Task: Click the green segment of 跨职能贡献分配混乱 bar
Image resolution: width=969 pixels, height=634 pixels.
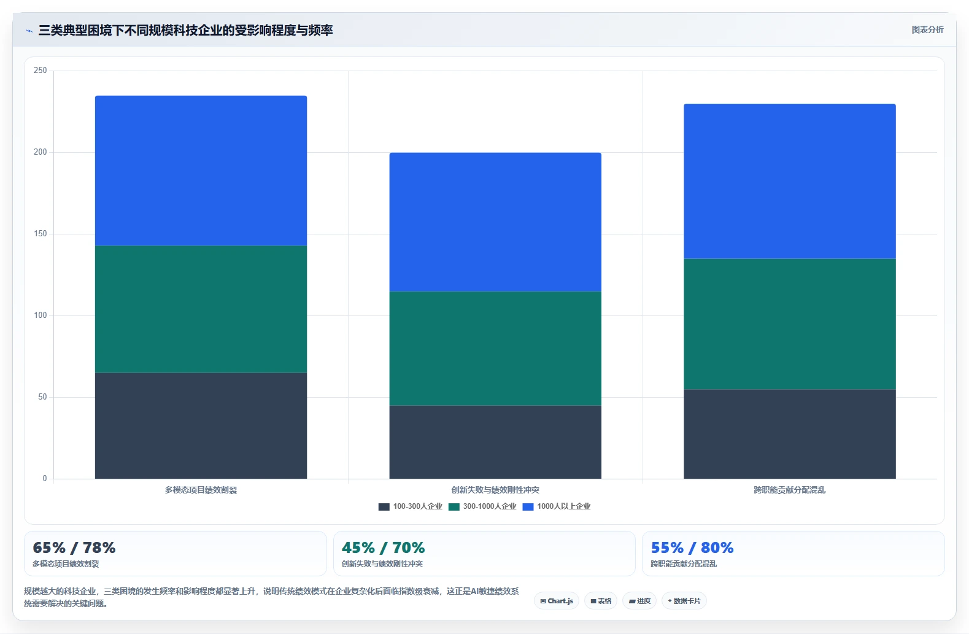Action: pos(790,324)
